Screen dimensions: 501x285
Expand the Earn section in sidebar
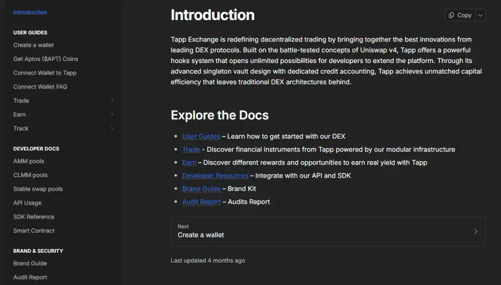[112, 115]
